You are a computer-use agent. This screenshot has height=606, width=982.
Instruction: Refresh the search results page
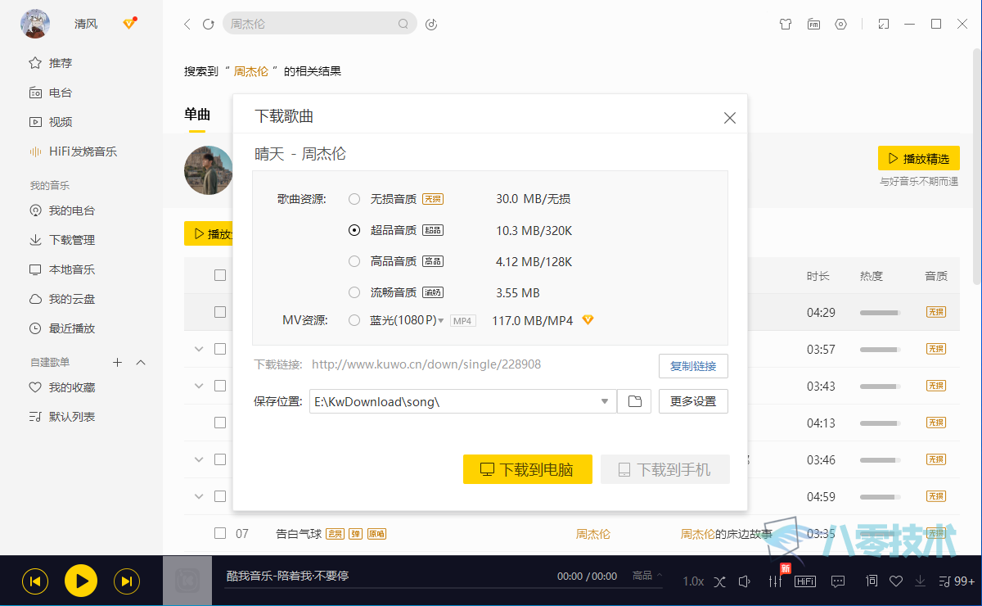pos(208,24)
